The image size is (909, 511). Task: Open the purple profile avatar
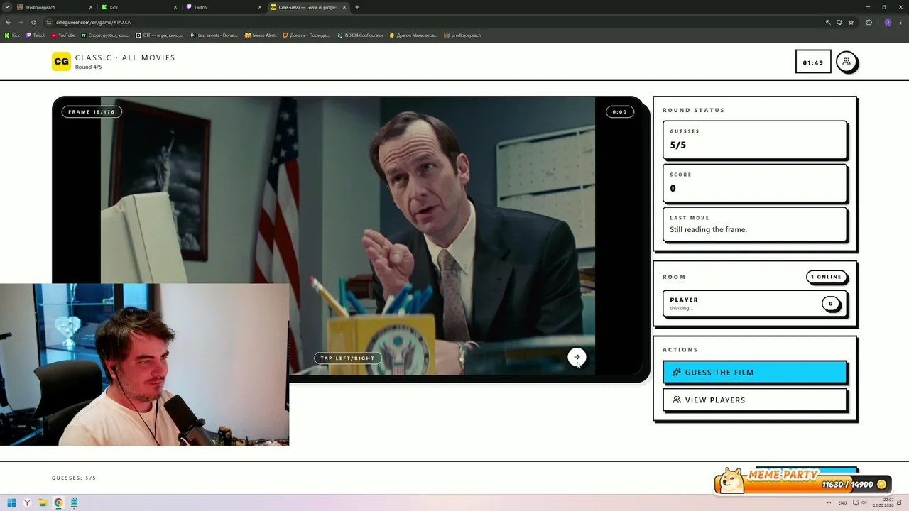click(x=888, y=22)
